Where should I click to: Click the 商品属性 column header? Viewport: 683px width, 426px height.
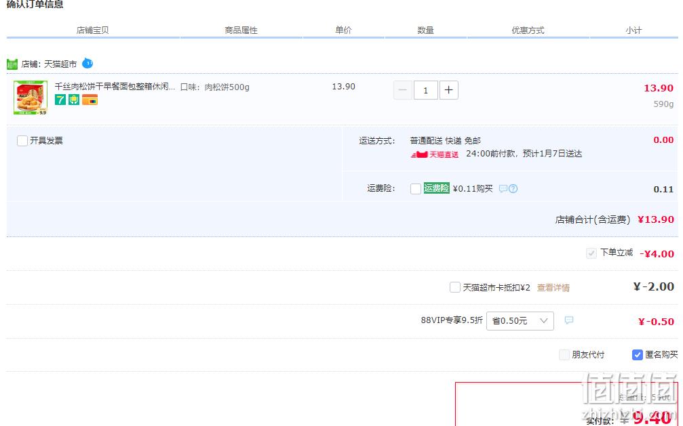point(241,30)
